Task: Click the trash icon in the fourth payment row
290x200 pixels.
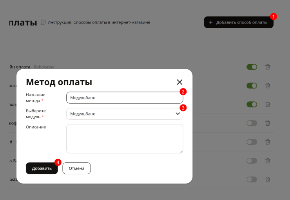Action: click(268, 123)
